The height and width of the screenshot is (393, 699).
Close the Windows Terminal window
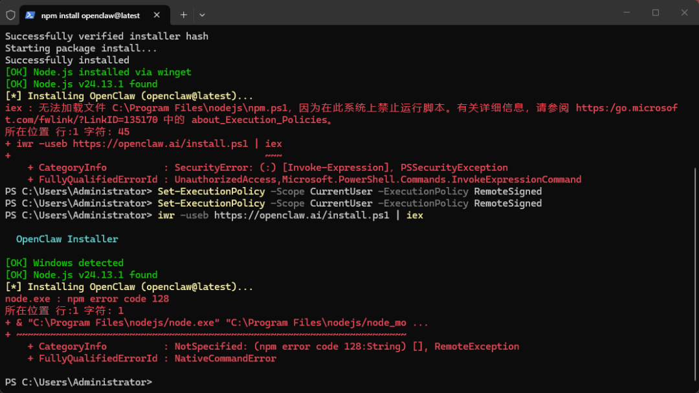pyautogui.click(x=684, y=12)
